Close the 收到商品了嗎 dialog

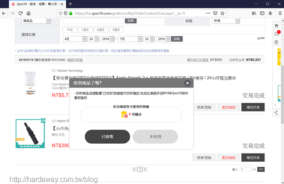tap(187, 83)
